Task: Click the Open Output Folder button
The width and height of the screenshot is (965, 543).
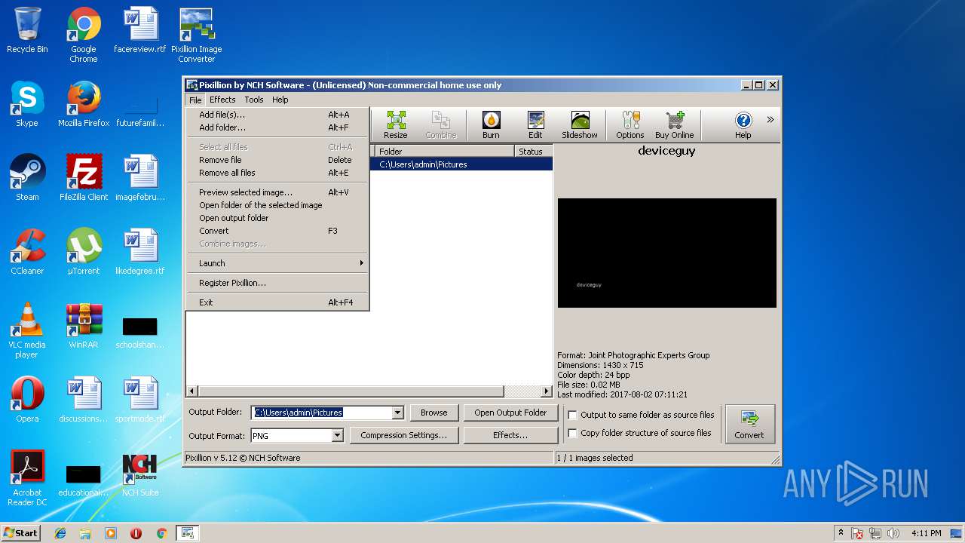Action: point(510,413)
